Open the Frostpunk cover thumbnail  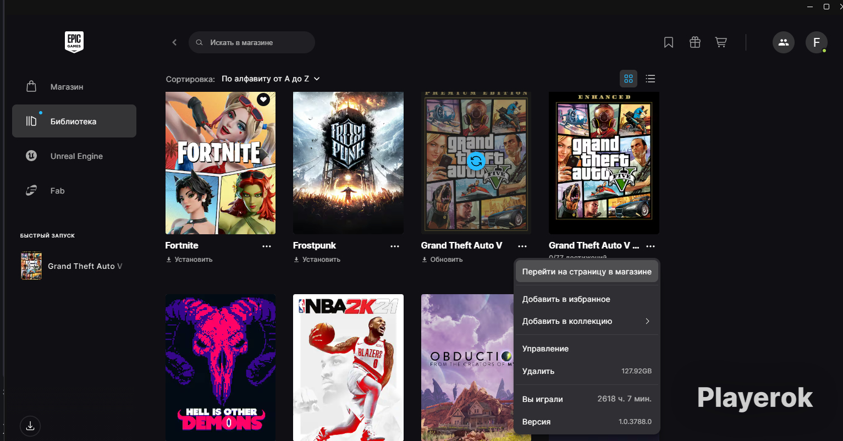click(348, 163)
